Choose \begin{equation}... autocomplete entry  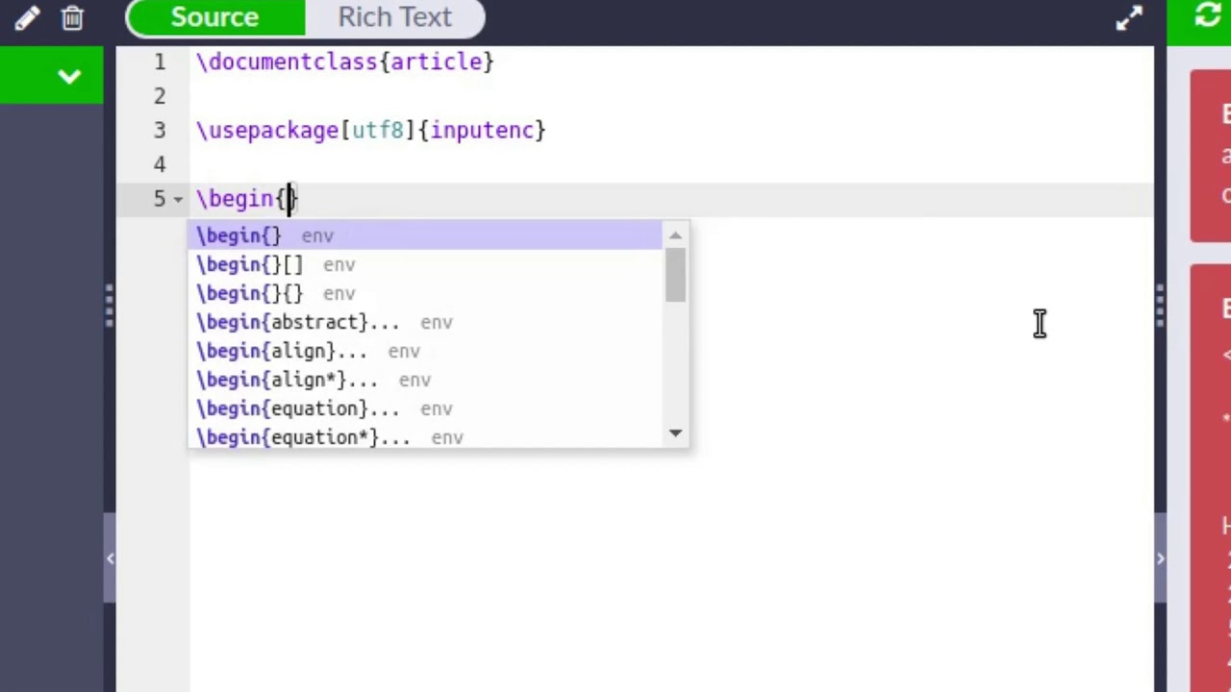coord(425,408)
